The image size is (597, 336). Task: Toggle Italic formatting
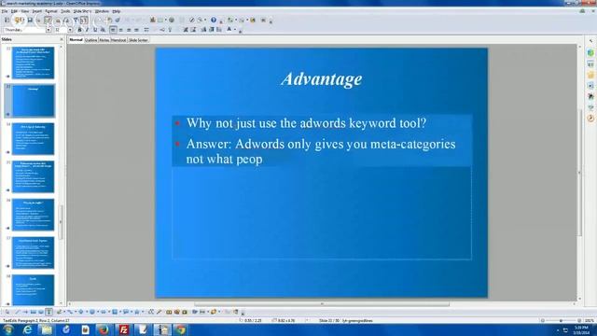pos(87,30)
